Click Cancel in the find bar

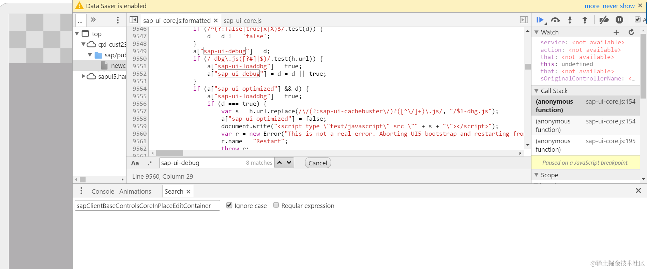(x=318, y=163)
